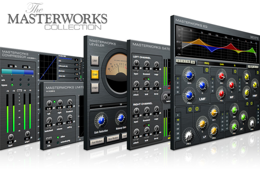
Task: Click the blue LMF gain knob in EQ
Action: (x=189, y=75)
